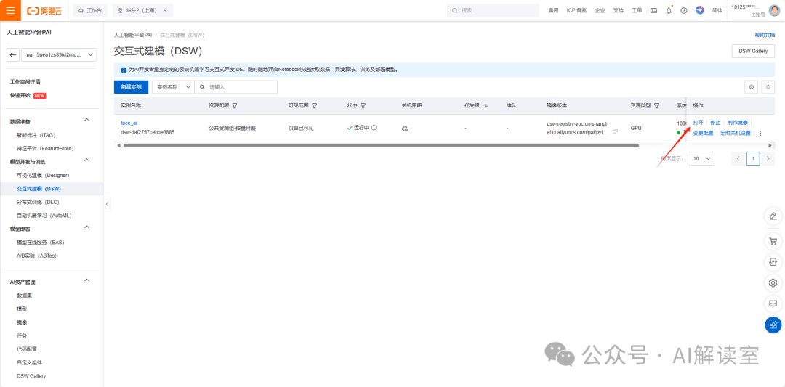Filter by 状态 column
785x387 pixels.
(x=363, y=106)
